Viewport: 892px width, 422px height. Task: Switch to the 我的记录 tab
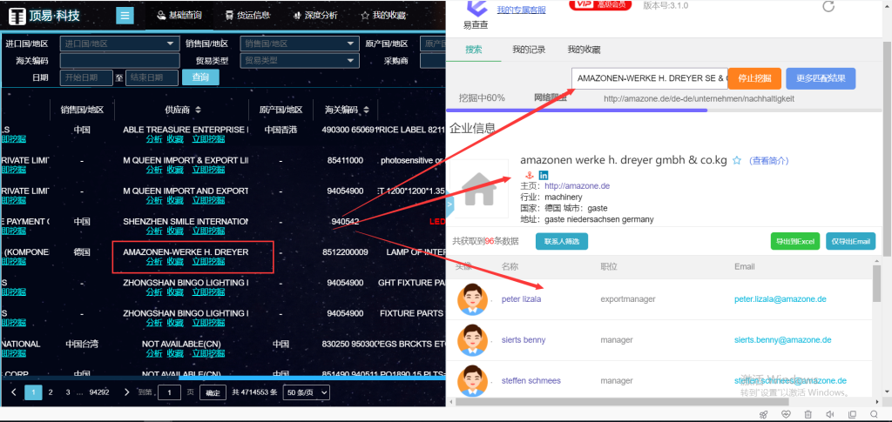[529, 50]
